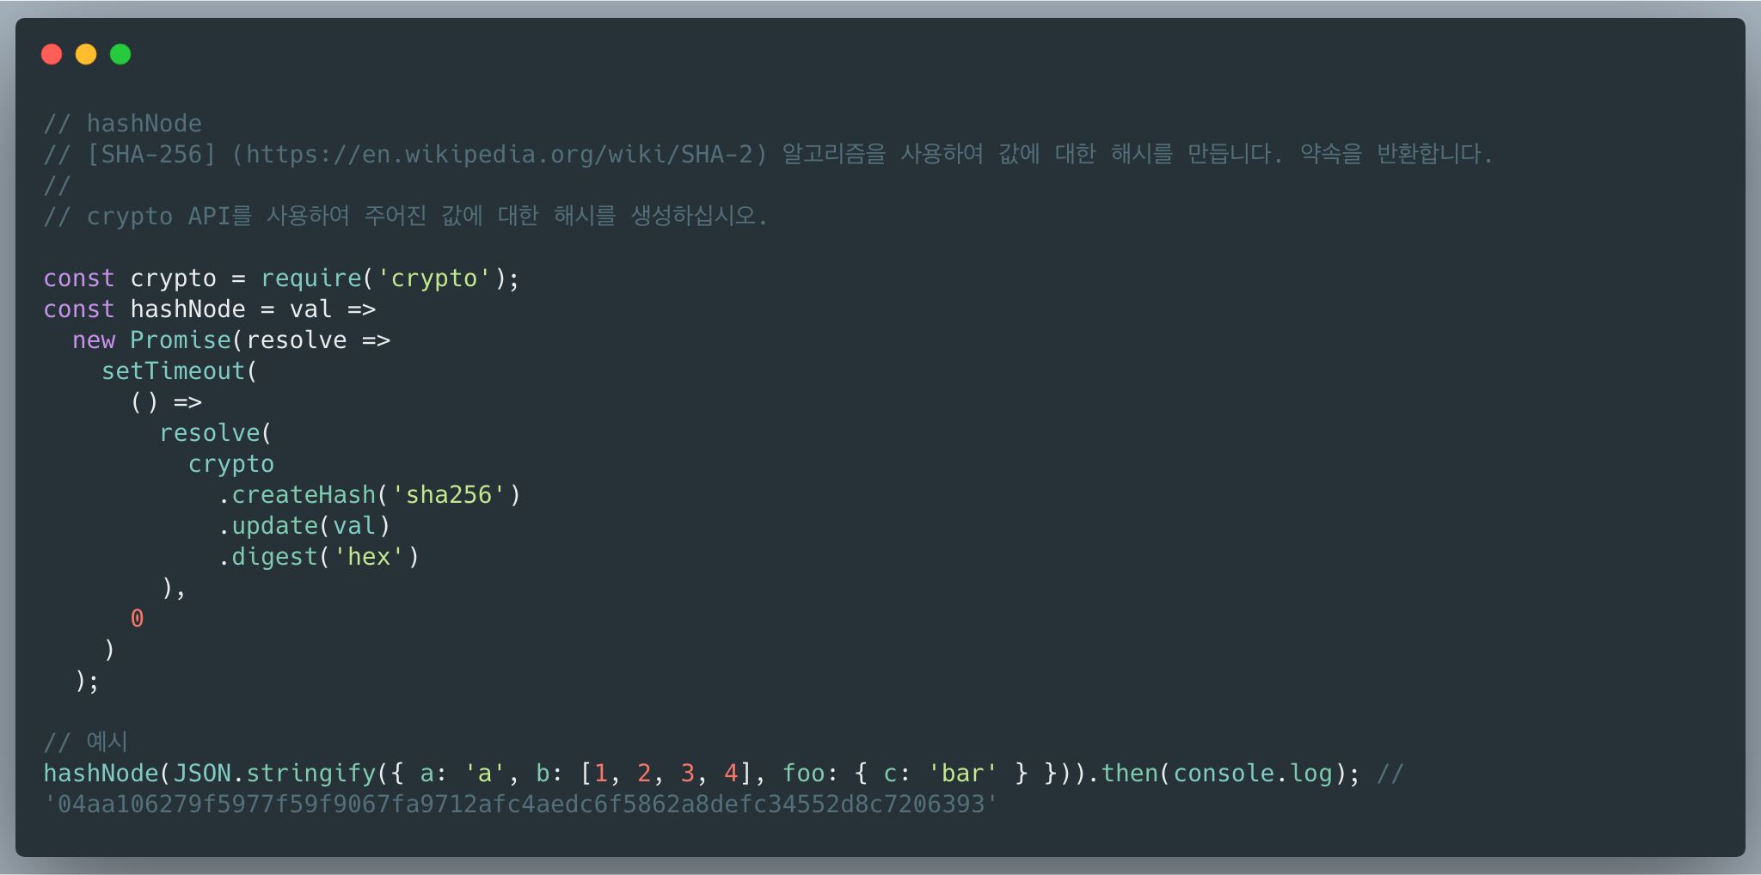
Task: Click the yellow minimize dot
Action: (86, 54)
